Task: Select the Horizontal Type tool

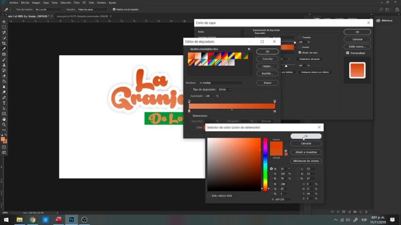Action: (x=4, y=103)
